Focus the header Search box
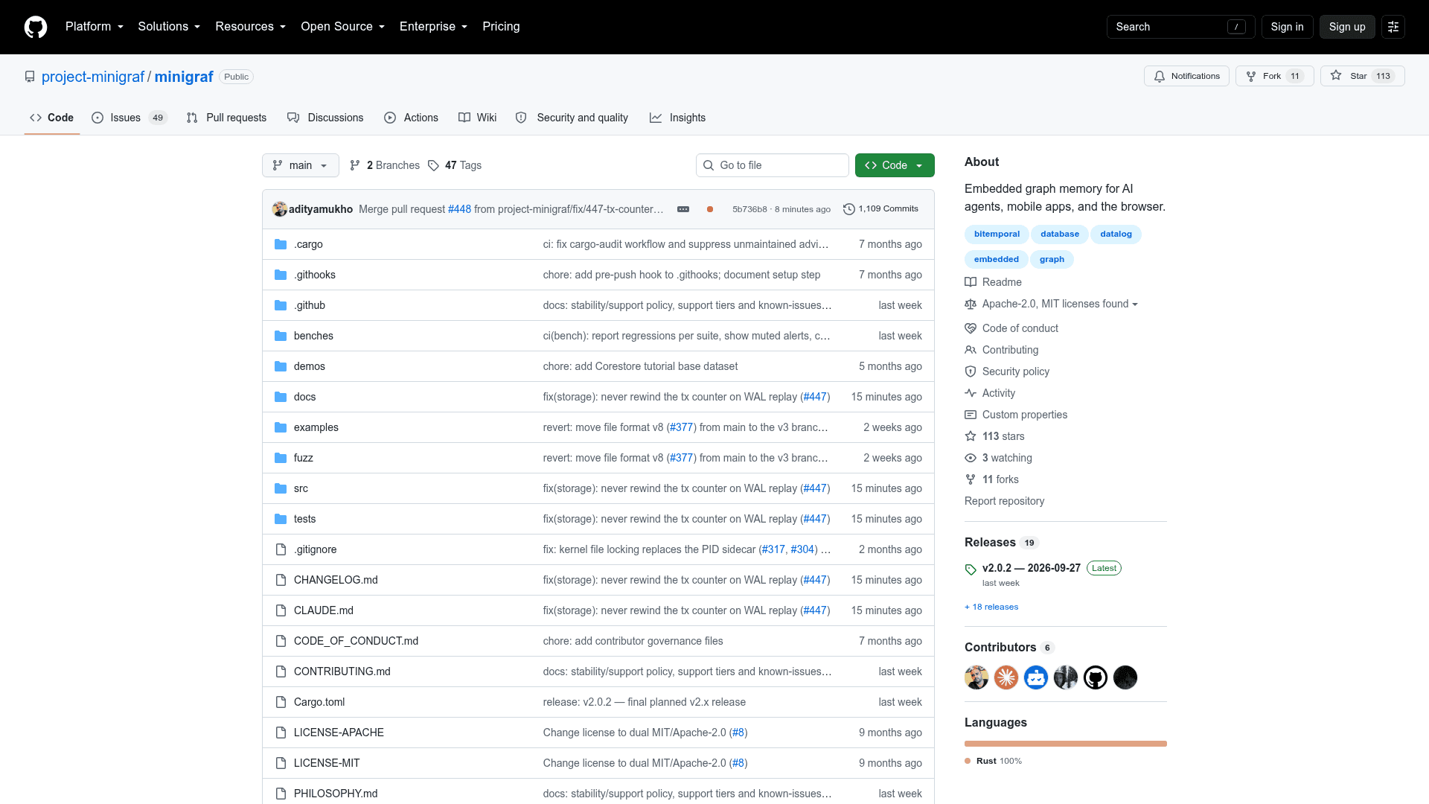The width and height of the screenshot is (1429, 804). (1180, 27)
